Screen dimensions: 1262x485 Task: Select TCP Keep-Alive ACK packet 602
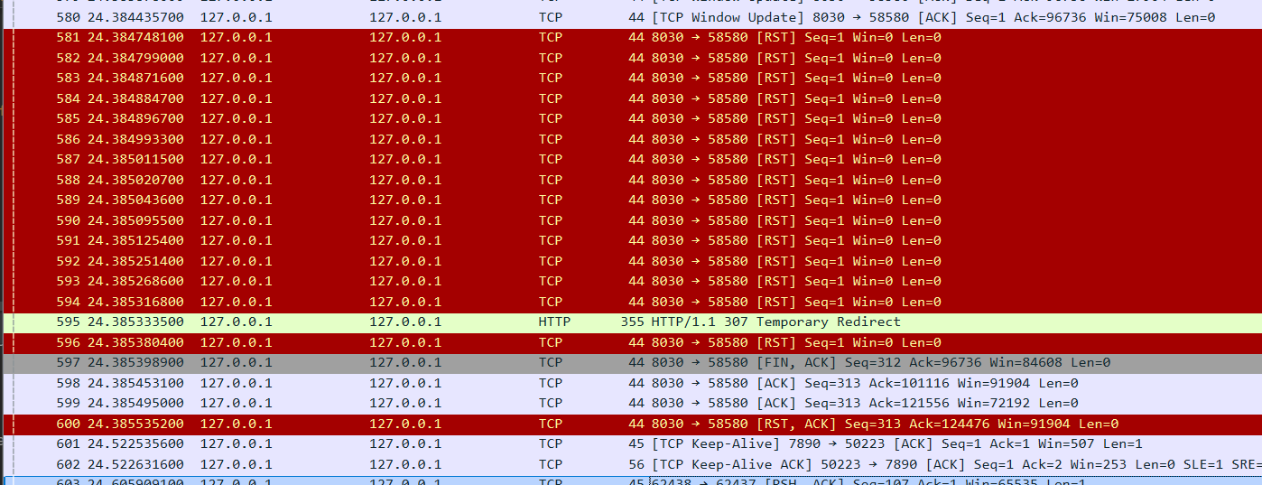pos(632,464)
